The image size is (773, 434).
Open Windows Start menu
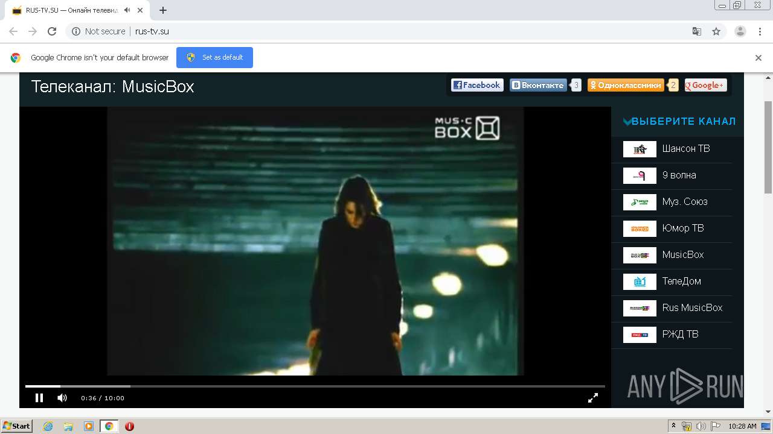[16, 426]
